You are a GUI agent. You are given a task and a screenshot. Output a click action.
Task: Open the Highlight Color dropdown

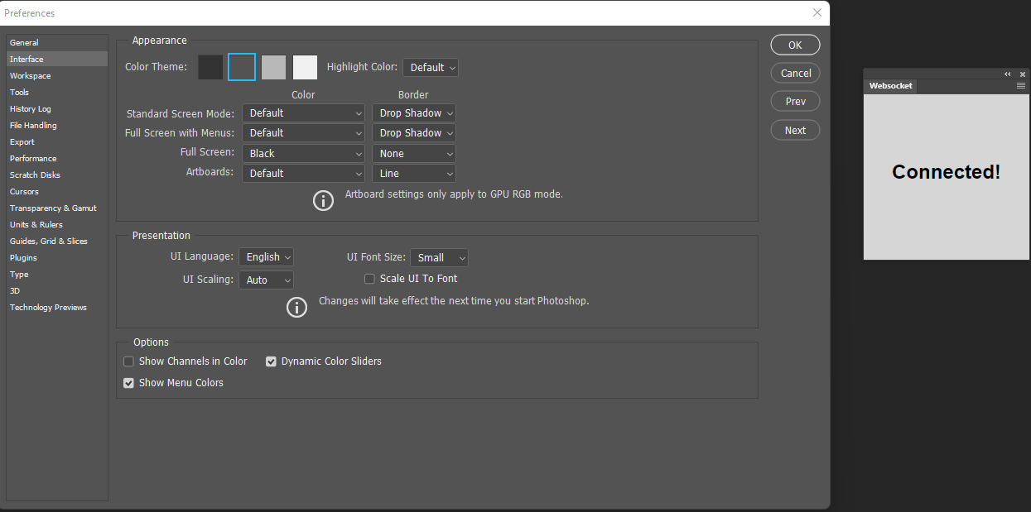click(430, 67)
